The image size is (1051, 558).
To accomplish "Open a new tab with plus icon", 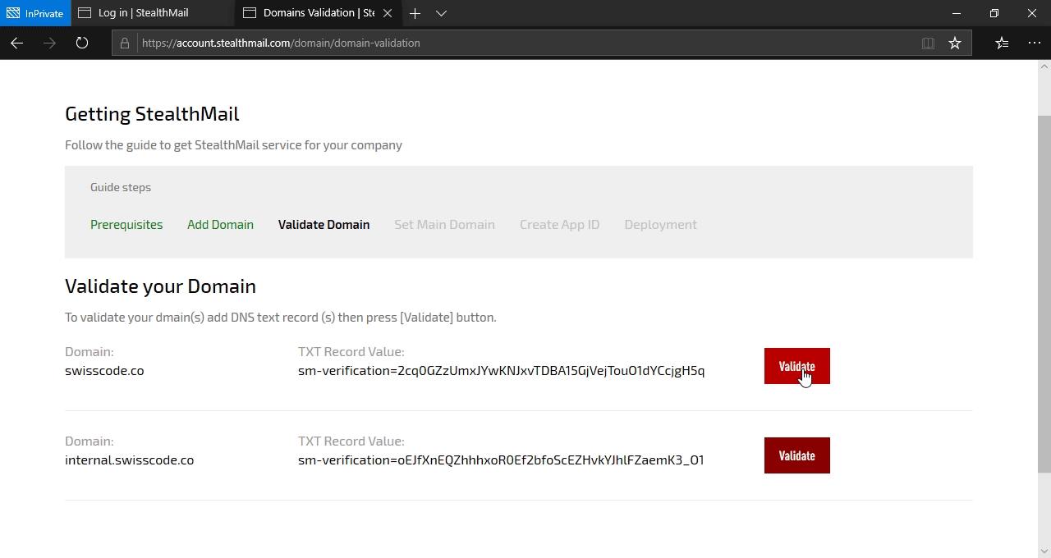I will tap(415, 13).
